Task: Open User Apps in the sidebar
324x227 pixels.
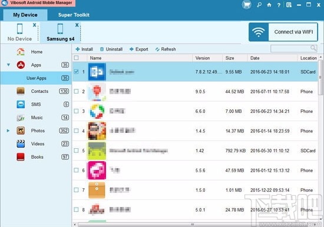Action: (x=36, y=78)
